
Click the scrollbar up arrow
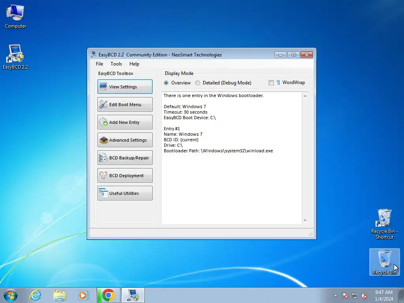305,96
